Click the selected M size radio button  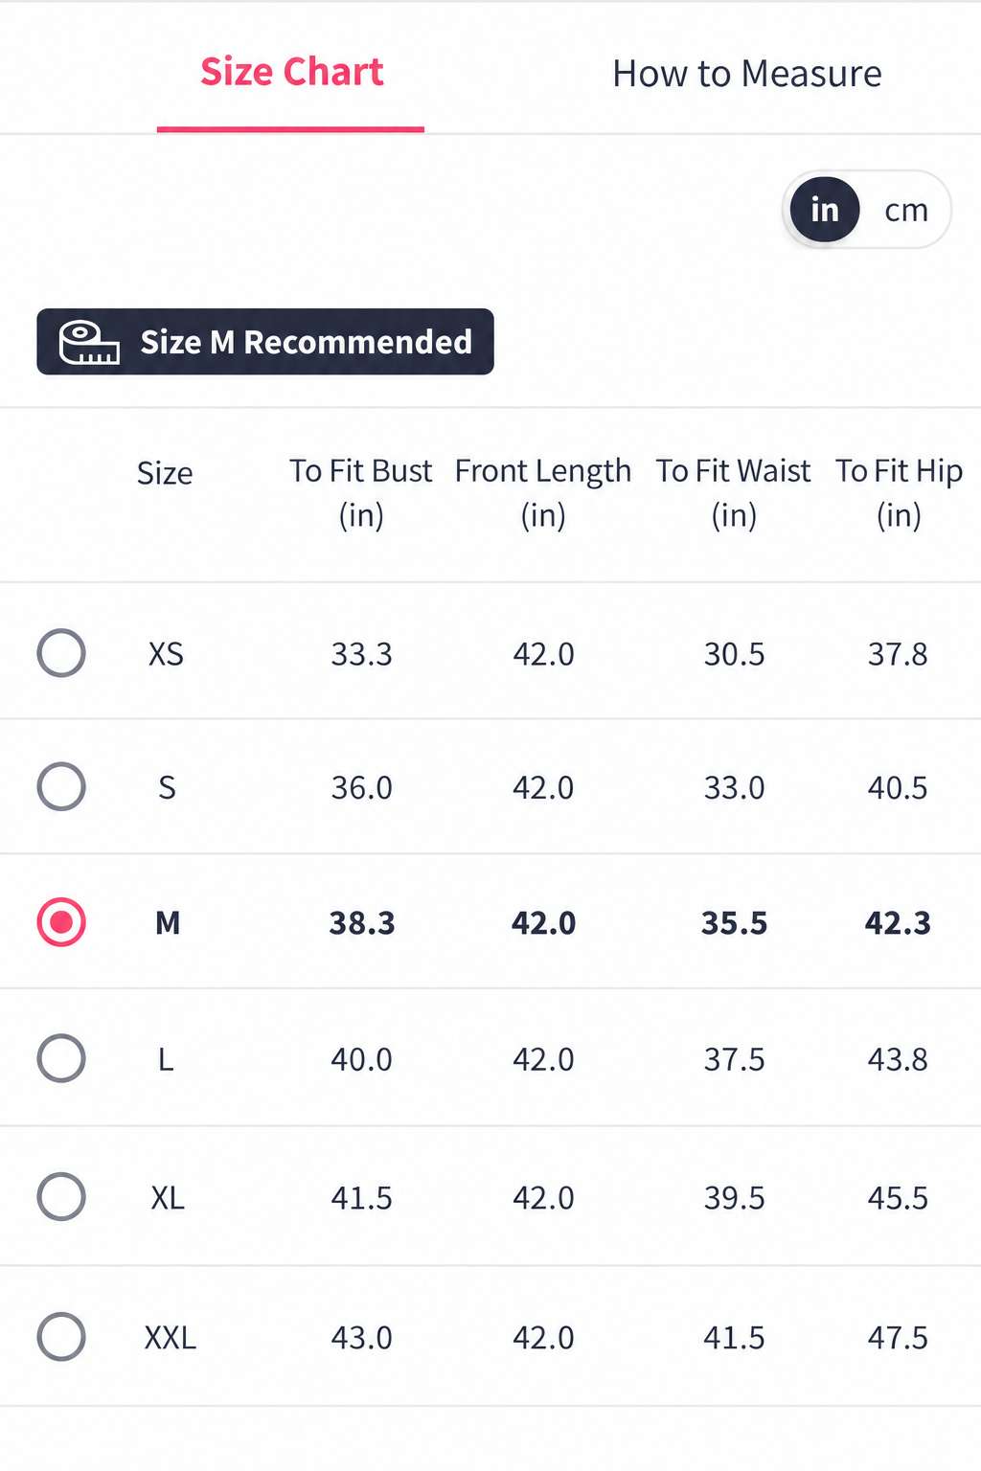(61, 922)
